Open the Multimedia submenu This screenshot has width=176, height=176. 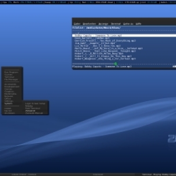click(x=10, y=94)
